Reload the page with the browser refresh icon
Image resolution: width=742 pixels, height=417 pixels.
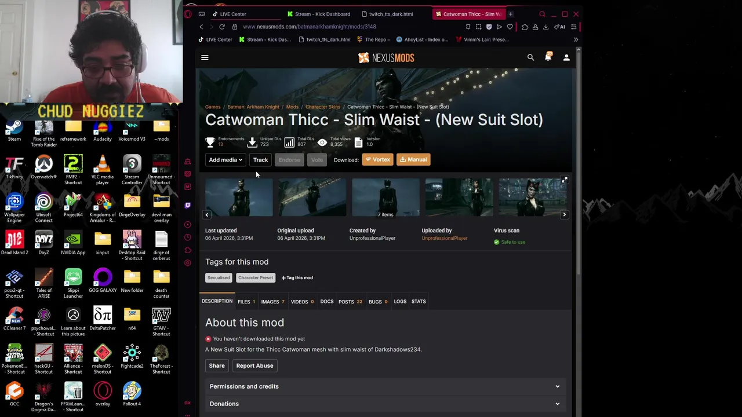221,27
